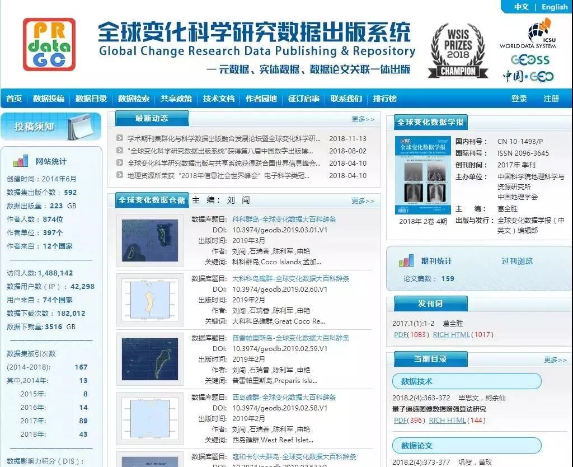Open news about 第八届中国数字出版博览会
The width and height of the screenshot is (573, 467).
(220, 151)
